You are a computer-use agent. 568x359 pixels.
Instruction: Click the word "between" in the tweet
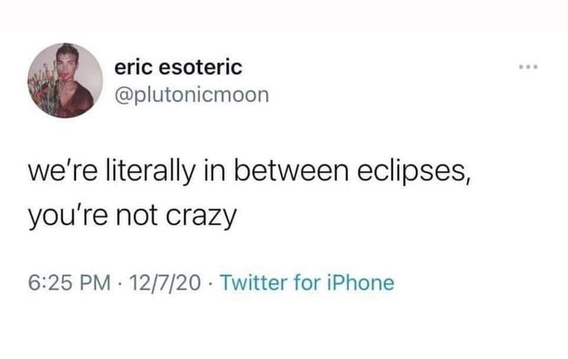[292, 171]
